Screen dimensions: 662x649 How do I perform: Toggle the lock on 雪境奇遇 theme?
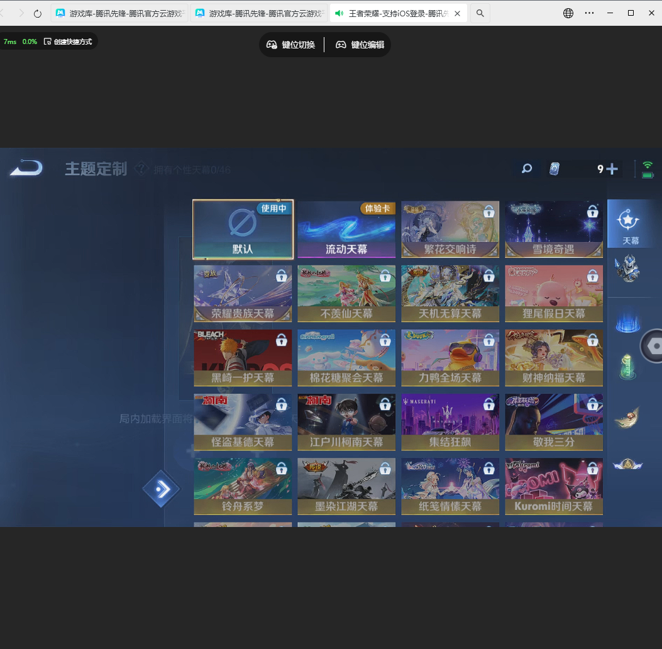point(592,213)
